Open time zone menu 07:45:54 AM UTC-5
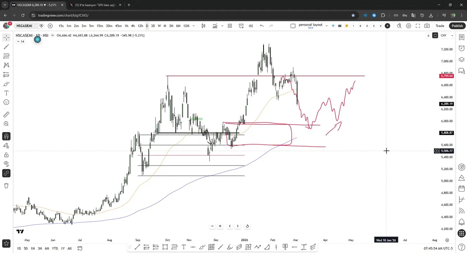 (438, 248)
